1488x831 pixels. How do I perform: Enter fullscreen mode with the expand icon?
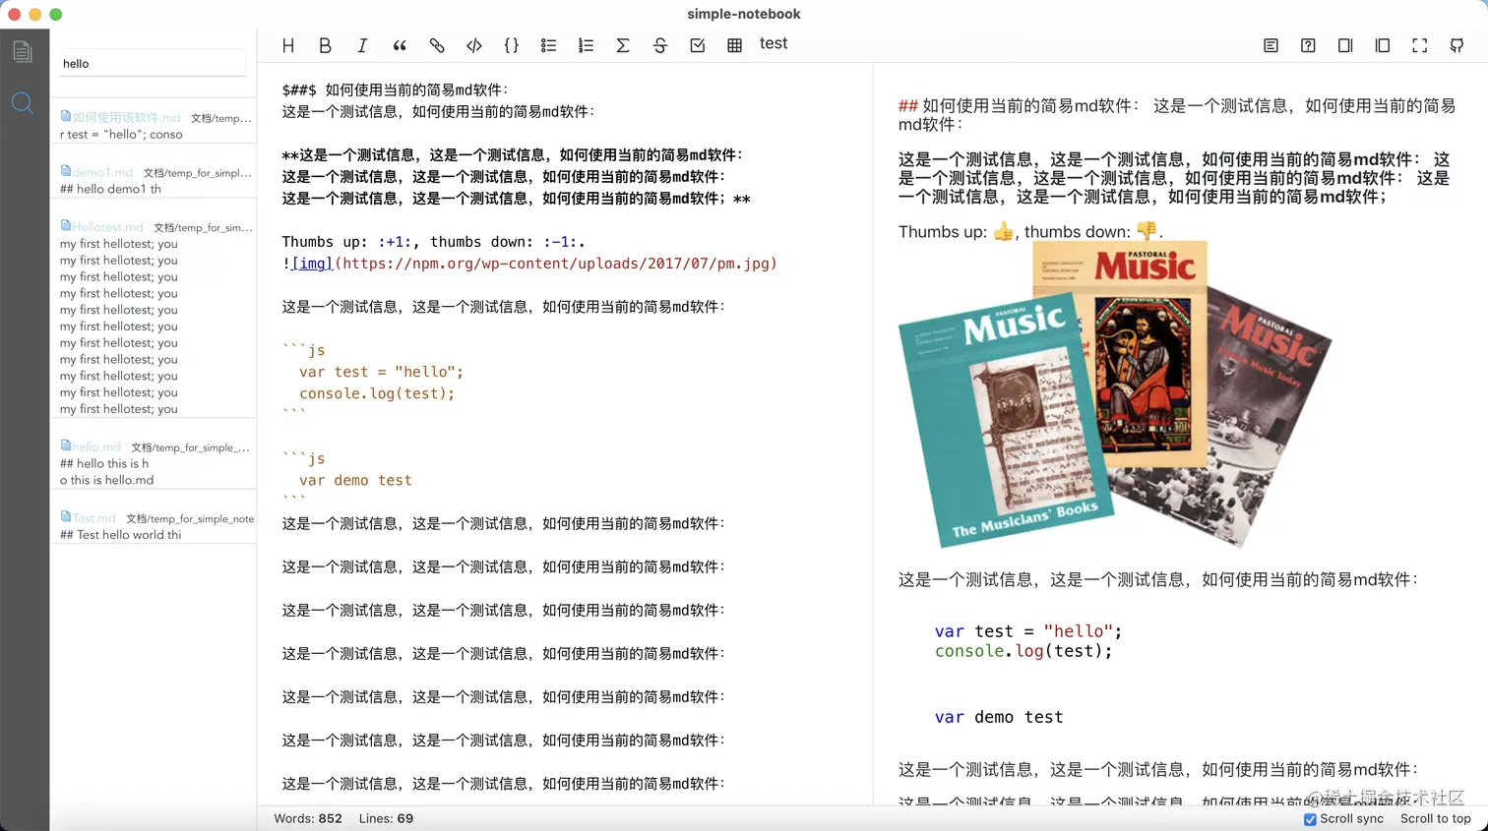(x=1419, y=45)
